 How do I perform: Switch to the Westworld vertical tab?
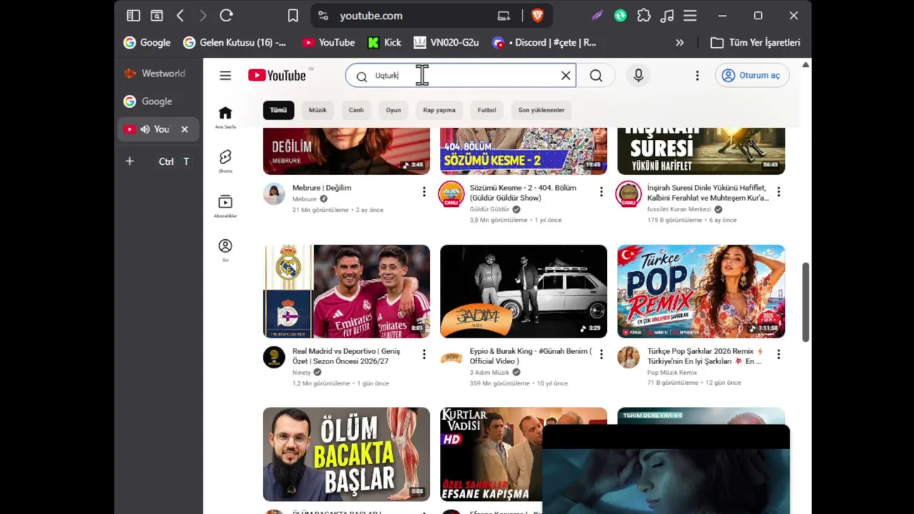pos(159,74)
